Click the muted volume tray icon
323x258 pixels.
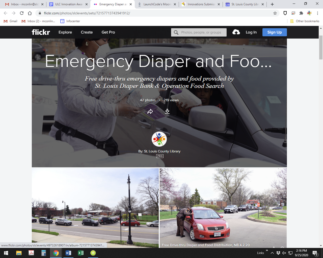point(284,253)
